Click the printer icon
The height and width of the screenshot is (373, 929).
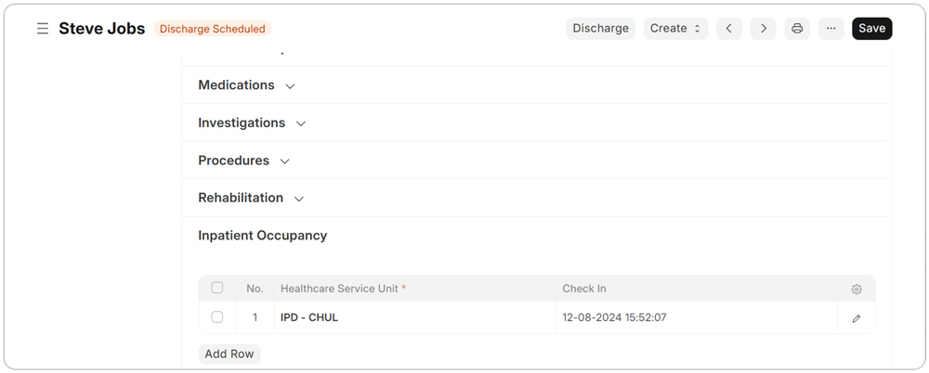coord(797,29)
